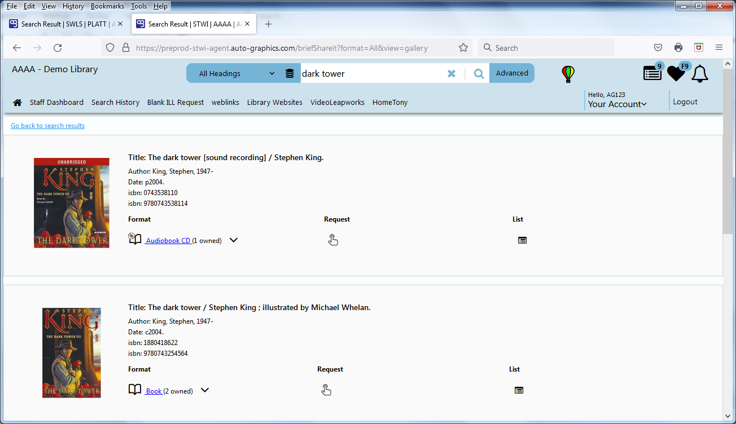Open the Bookmarks menu
The image size is (736, 424).
click(x=108, y=6)
